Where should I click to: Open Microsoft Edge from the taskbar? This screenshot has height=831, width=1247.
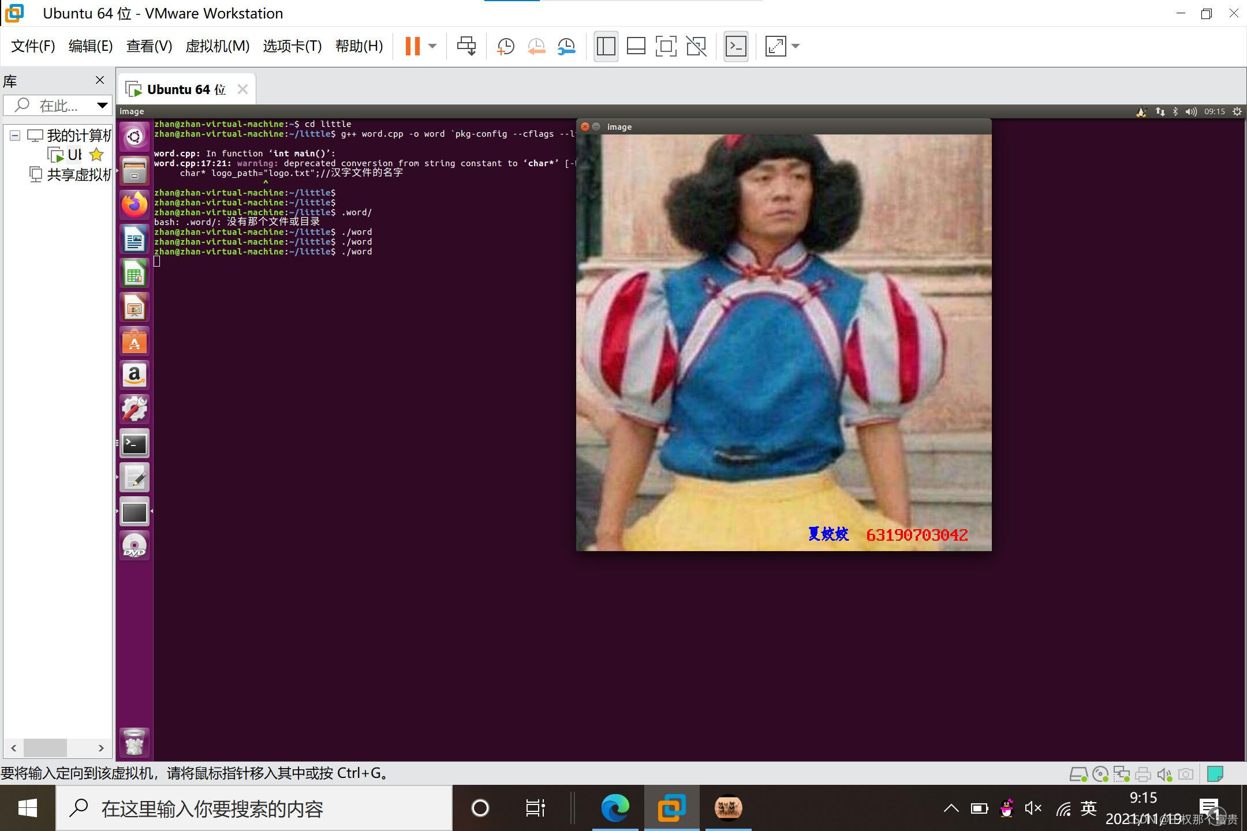[x=615, y=808]
